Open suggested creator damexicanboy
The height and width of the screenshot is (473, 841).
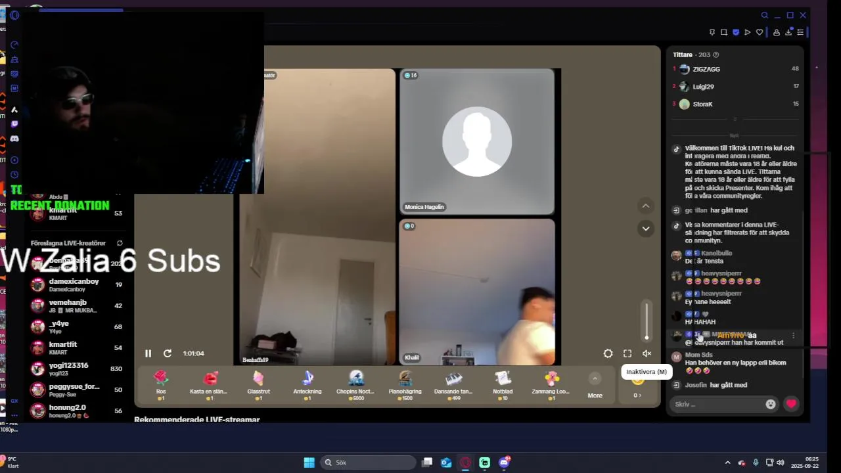(76, 284)
